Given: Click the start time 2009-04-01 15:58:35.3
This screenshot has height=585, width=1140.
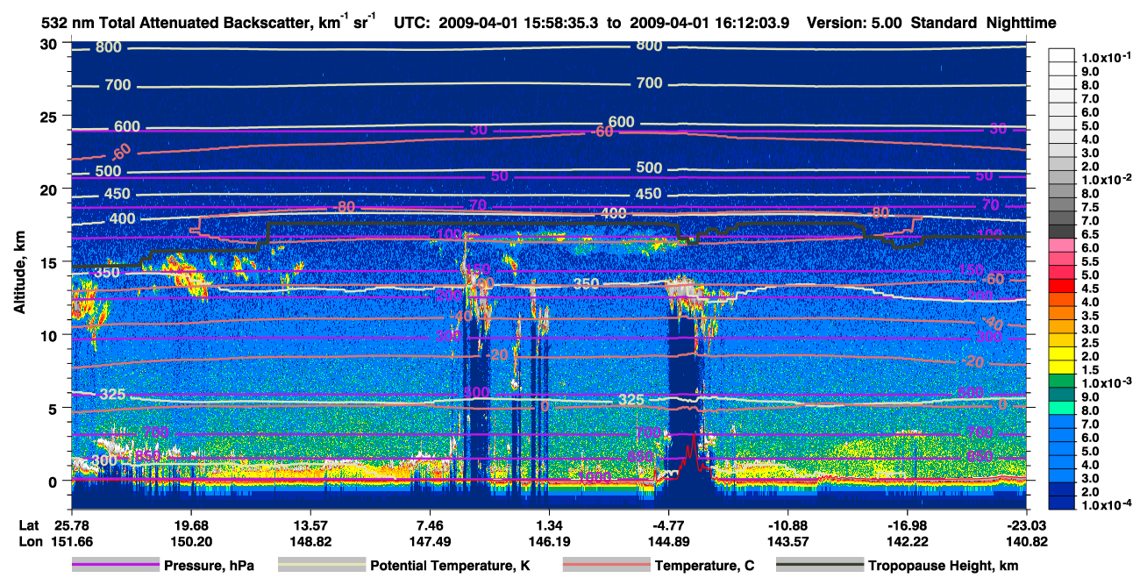Looking at the screenshot, I should 517,23.
